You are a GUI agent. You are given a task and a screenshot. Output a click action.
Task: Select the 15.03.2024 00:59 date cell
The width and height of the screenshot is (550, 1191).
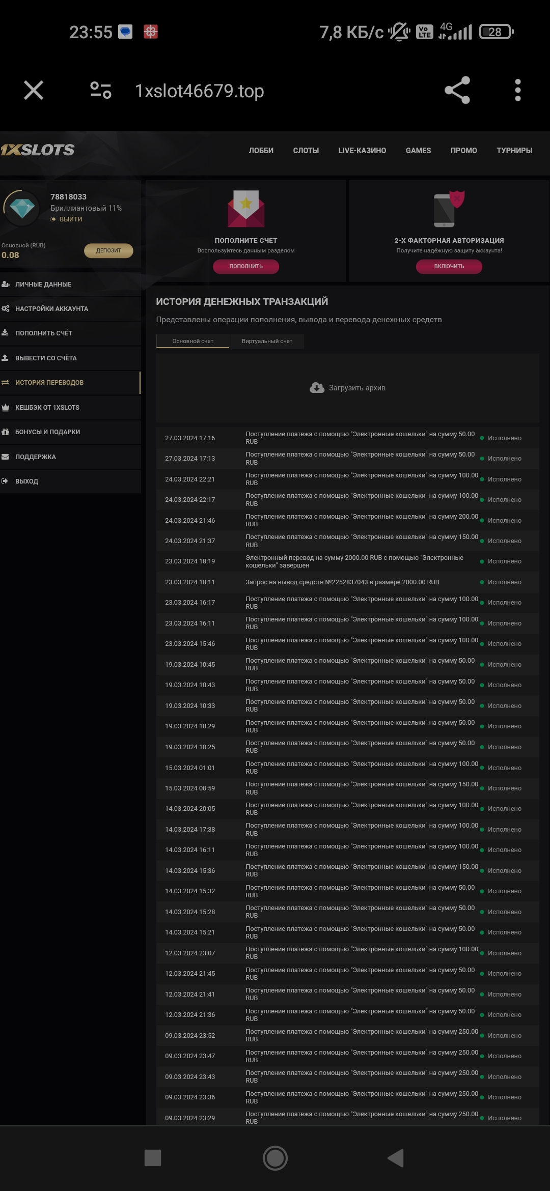190,788
